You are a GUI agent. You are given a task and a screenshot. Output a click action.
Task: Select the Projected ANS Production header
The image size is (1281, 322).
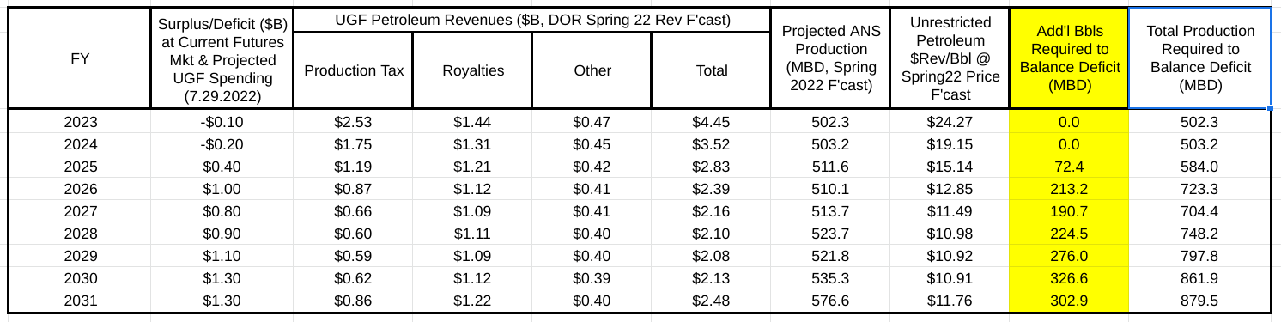pos(829,58)
